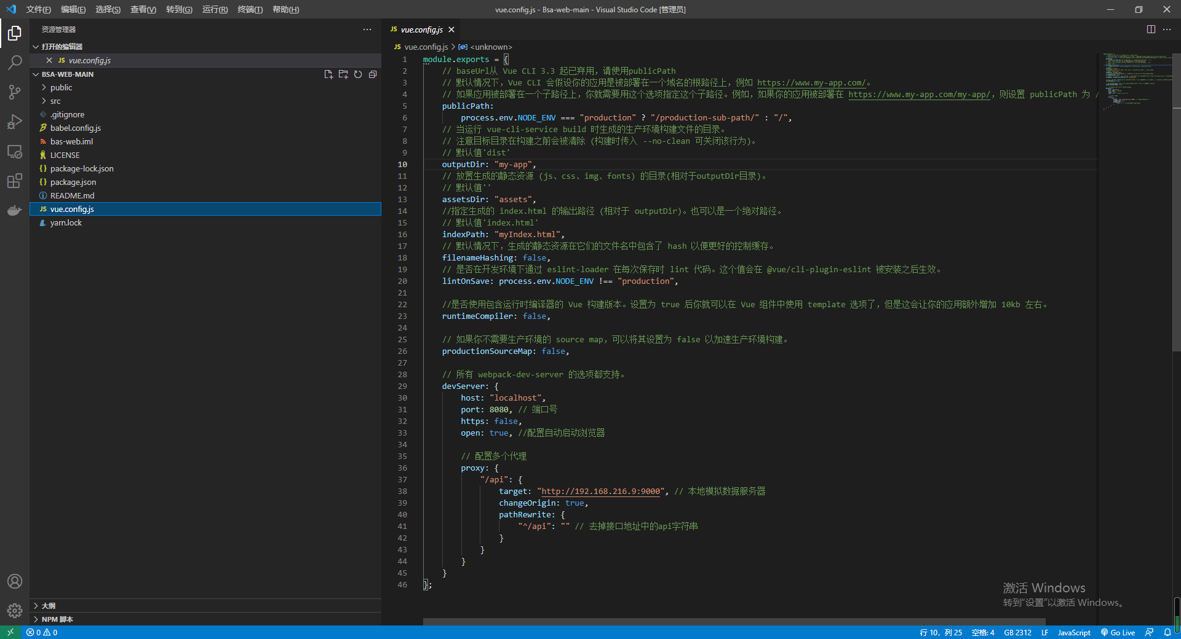Image resolution: width=1181 pixels, height=639 pixels.
Task: Open Remote Explorer view
Action: click(x=15, y=151)
